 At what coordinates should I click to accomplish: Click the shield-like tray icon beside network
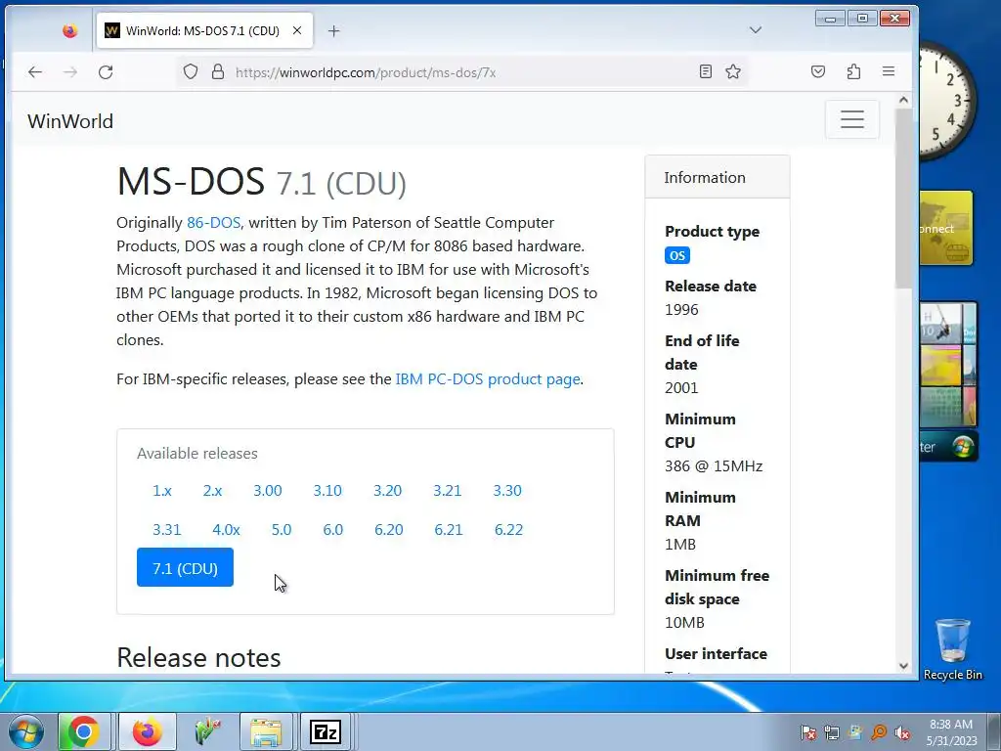coord(854,731)
